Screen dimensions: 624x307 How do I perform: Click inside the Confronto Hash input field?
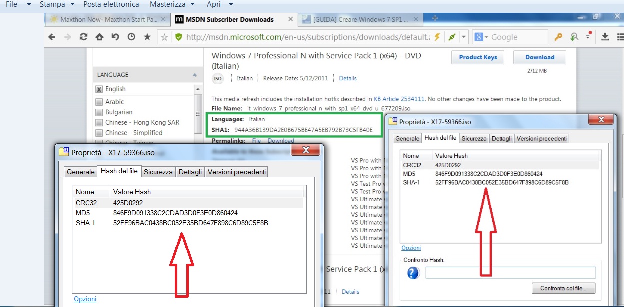click(510, 273)
